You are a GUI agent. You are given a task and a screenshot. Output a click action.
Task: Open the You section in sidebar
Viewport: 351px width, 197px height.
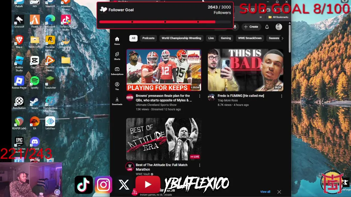click(117, 86)
